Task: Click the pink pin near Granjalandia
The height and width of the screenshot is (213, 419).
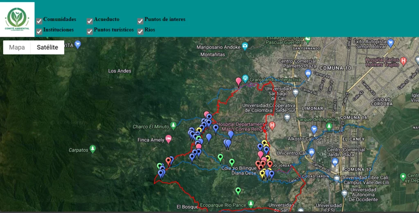Action: pos(239,81)
